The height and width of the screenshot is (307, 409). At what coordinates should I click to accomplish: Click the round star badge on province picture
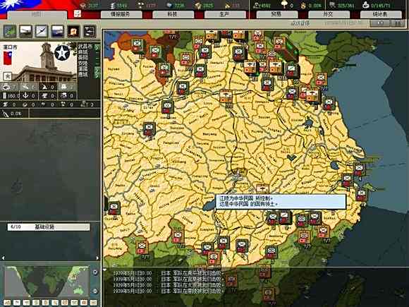(62, 53)
